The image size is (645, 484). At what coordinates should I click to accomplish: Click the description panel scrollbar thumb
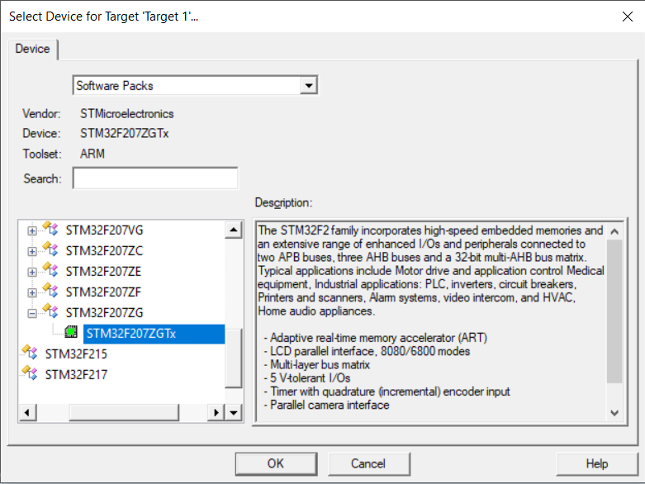click(614, 311)
